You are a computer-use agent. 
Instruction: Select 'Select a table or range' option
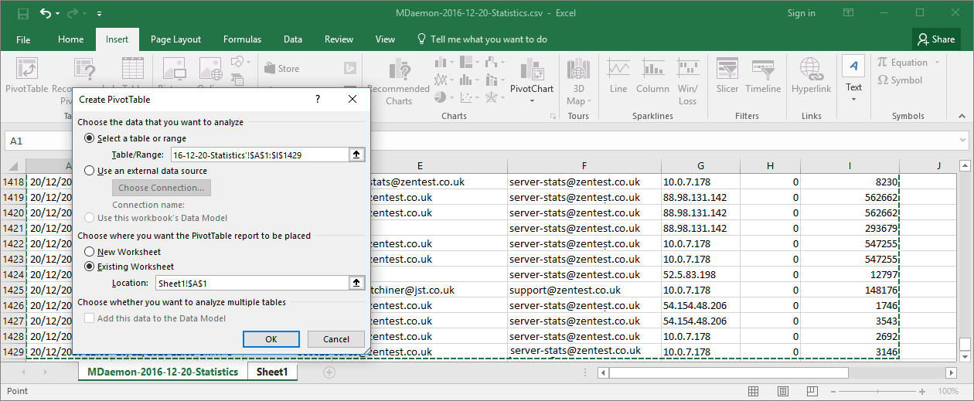tap(90, 139)
